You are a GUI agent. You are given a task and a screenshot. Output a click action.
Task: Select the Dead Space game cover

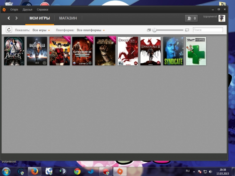tap(105, 51)
